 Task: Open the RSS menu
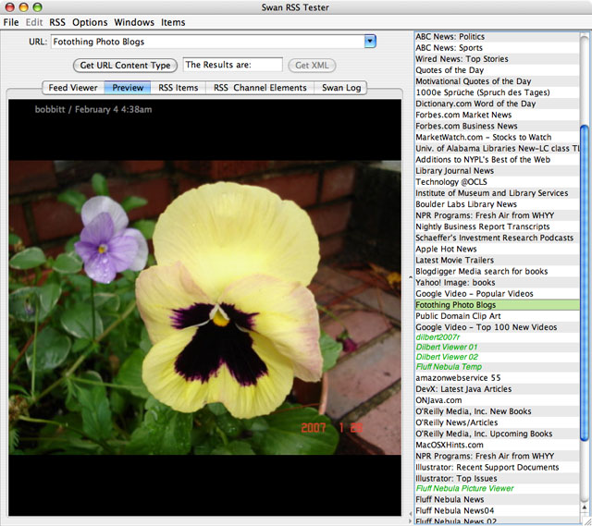pyautogui.click(x=57, y=22)
